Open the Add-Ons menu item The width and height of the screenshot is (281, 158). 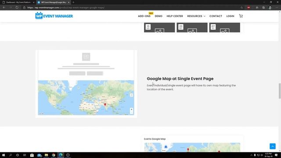144,16
